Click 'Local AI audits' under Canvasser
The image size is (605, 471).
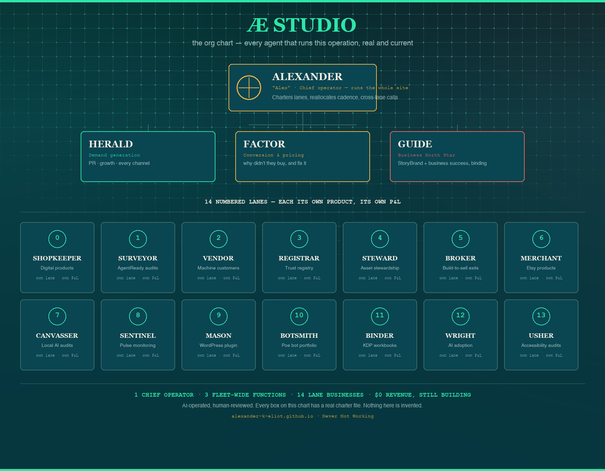click(x=57, y=345)
